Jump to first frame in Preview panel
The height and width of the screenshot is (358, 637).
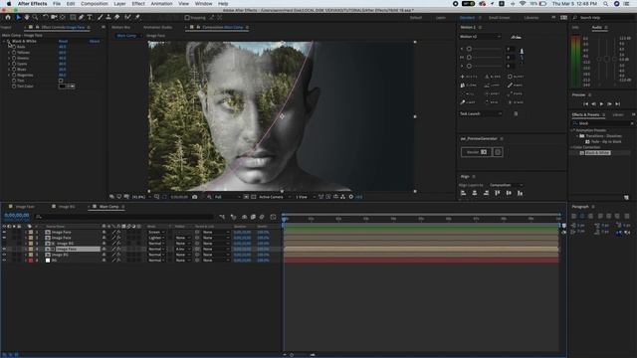click(x=585, y=103)
